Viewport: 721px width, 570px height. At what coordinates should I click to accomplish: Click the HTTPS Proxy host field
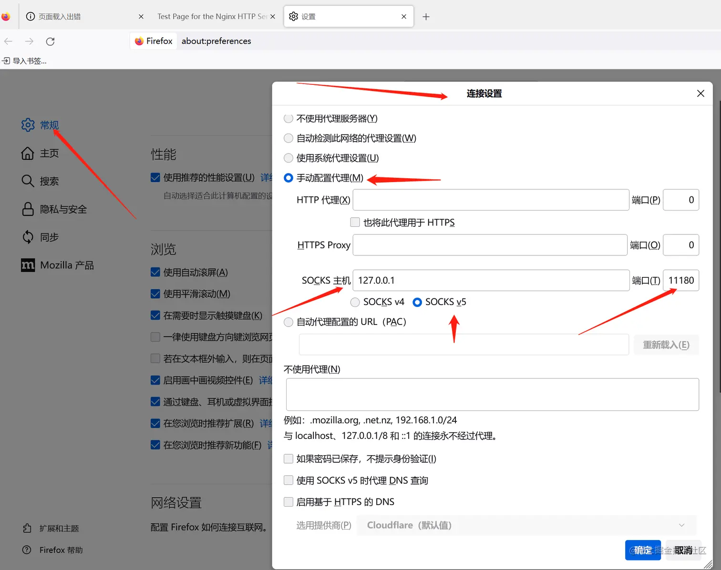490,245
